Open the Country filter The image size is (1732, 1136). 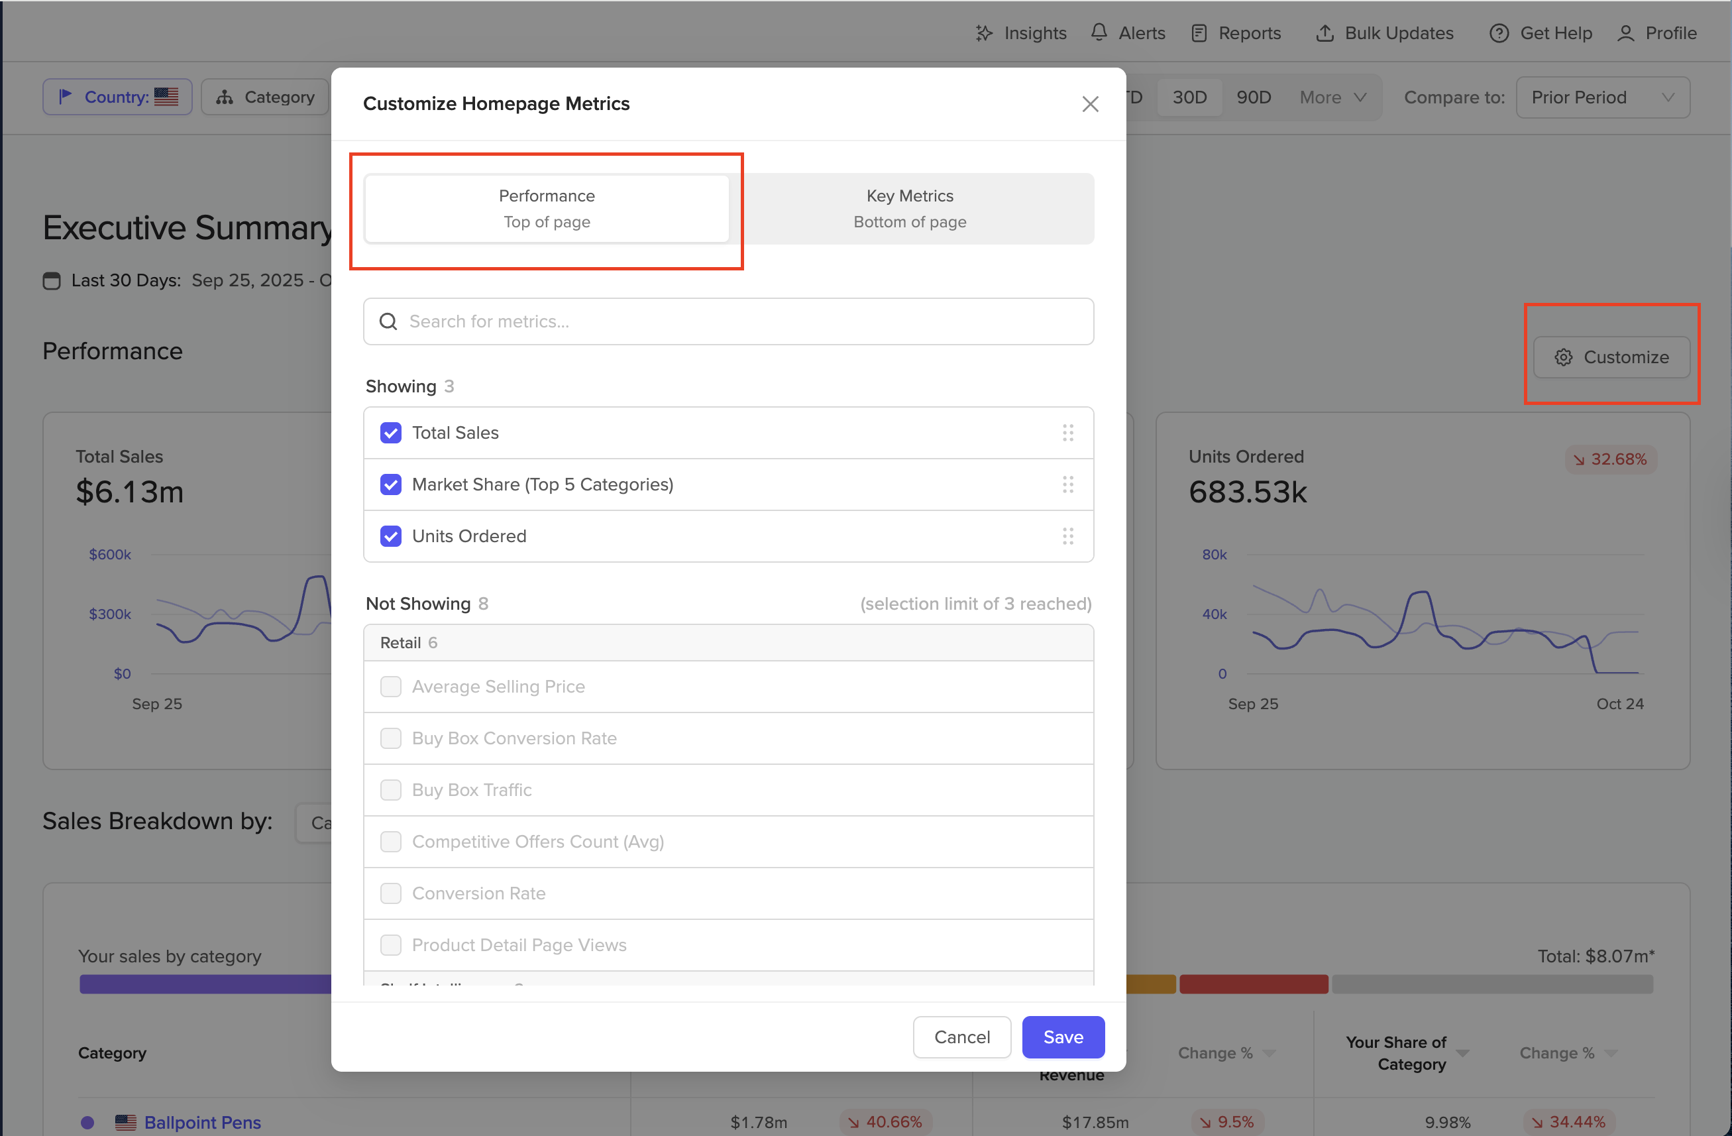click(x=117, y=97)
